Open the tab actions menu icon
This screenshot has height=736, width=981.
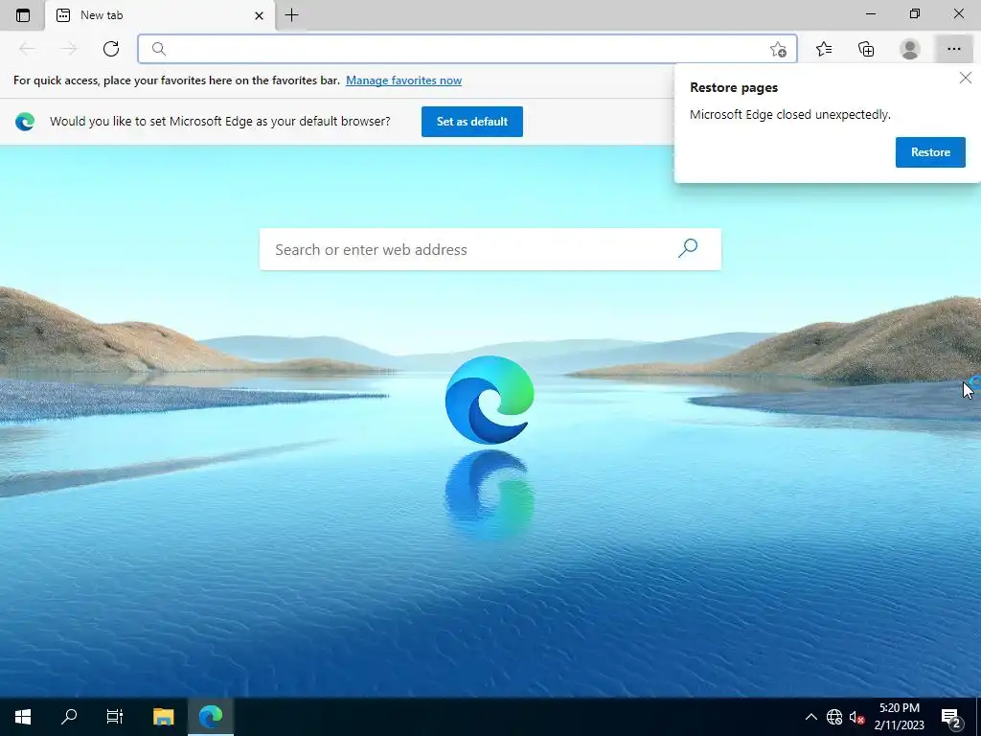[23, 15]
